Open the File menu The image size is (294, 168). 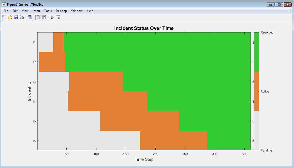pyautogui.click(x=6, y=11)
